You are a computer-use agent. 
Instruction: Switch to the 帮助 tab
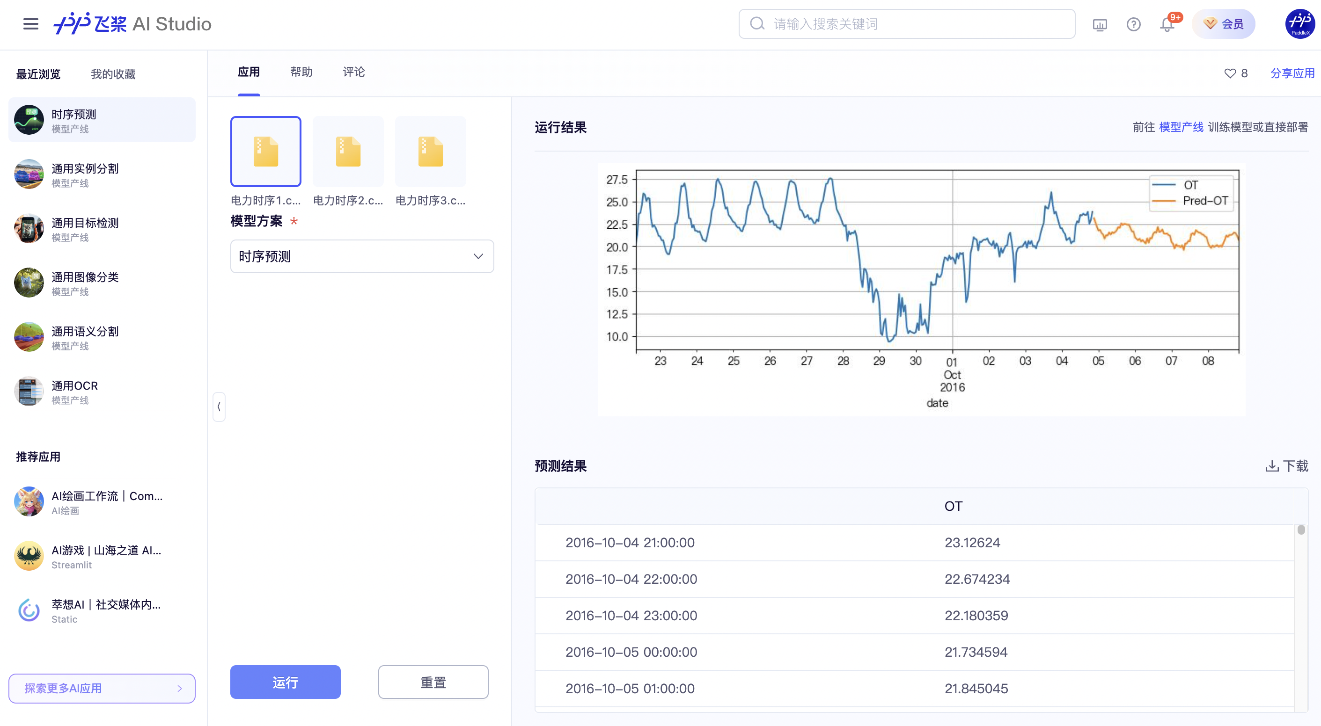(301, 72)
